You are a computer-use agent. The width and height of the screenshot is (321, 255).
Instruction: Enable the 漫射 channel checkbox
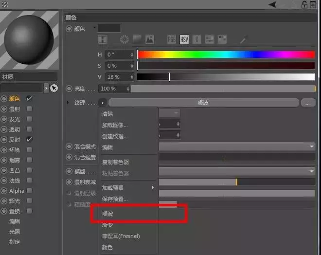coord(30,109)
